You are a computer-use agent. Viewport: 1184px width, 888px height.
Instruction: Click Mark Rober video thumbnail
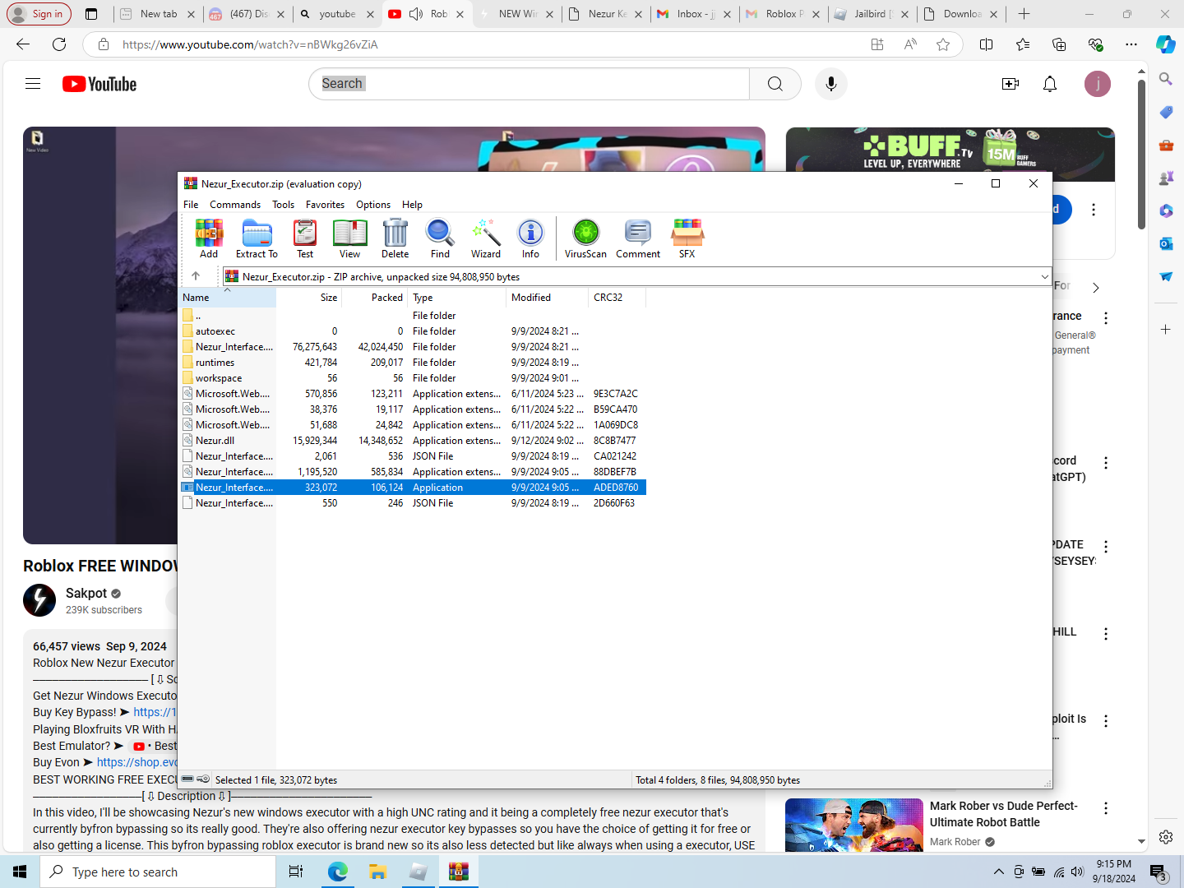[x=854, y=825]
